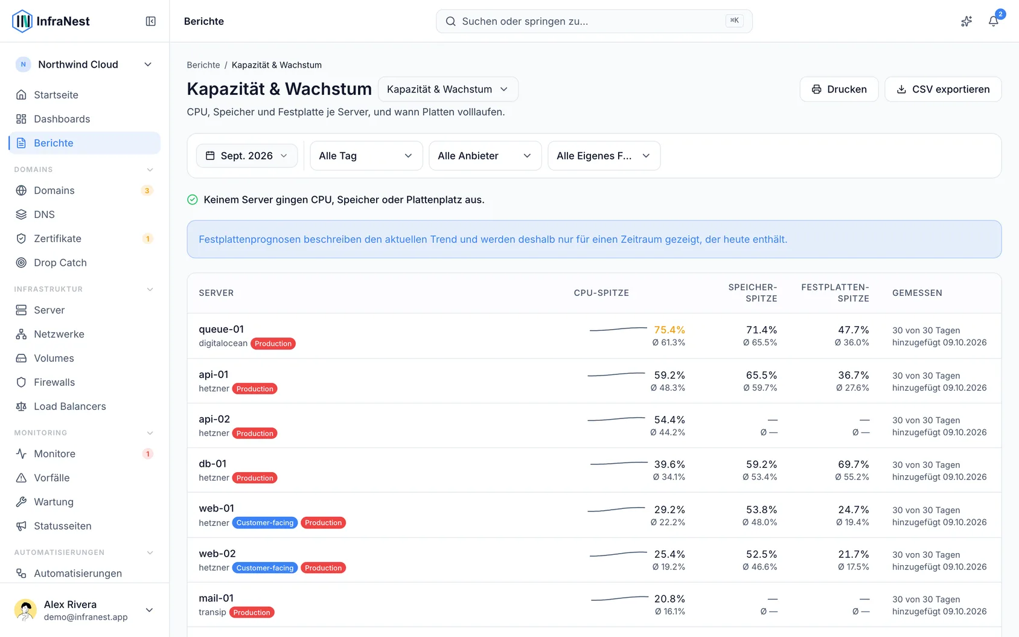Open the Alle Anbieter filter dropdown
The width and height of the screenshot is (1019, 637).
click(485, 156)
